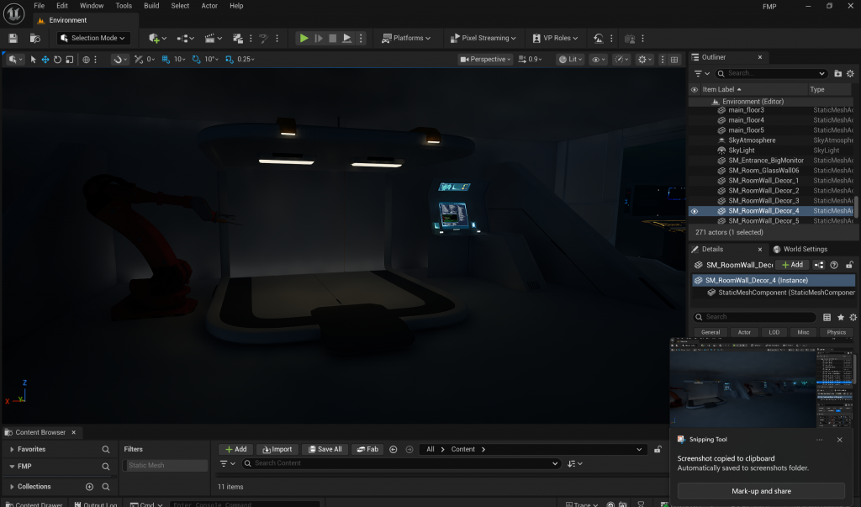This screenshot has width=861, height=507.
Task: Switch to the World Settings tab
Action: point(805,249)
